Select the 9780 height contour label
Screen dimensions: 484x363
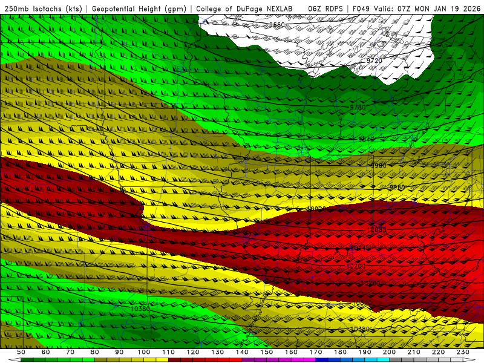[x=358, y=107]
